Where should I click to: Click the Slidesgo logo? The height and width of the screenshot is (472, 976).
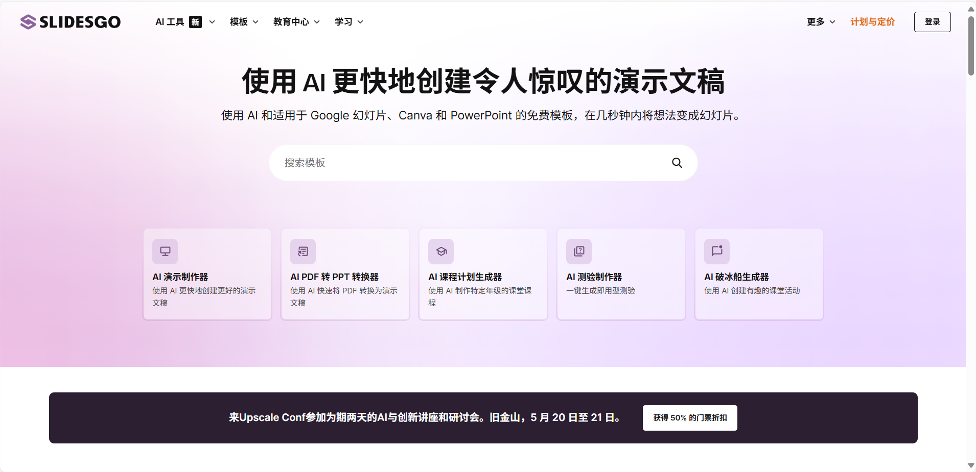click(x=71, y=22)
